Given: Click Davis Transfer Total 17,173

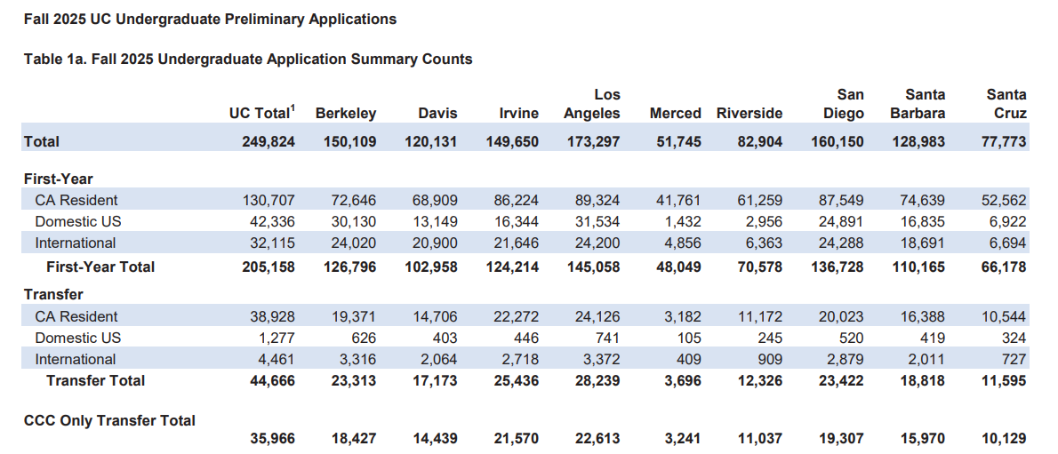Looking at the screenshot, I should coord(436,380).
